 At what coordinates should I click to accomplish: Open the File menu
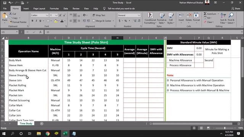(5, 8)
